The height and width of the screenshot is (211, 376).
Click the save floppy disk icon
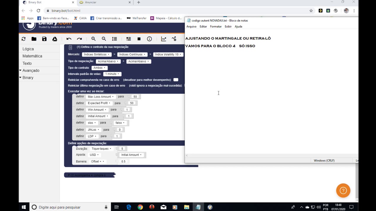pos(44,39)
